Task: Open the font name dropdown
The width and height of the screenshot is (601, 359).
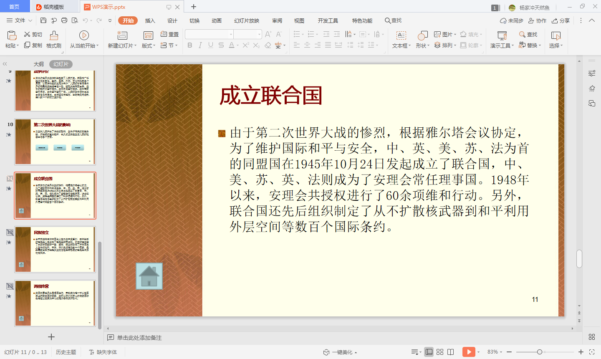Action: (231, 34)
